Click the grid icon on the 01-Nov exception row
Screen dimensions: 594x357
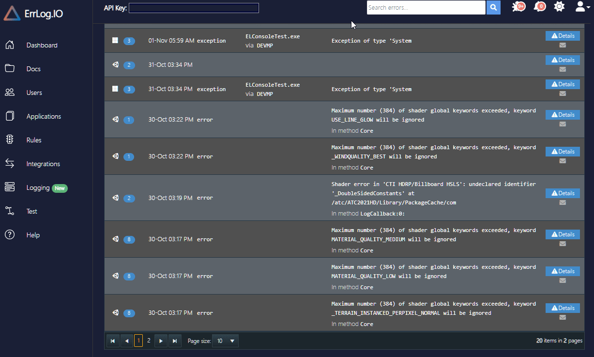[115, 41]
